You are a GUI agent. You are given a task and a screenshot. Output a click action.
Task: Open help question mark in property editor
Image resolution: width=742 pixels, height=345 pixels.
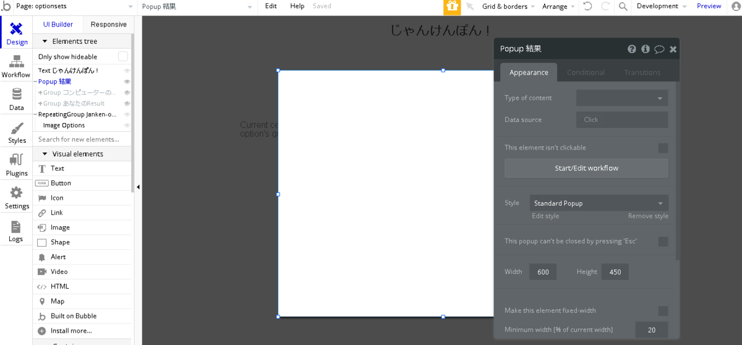pos(631,49)
